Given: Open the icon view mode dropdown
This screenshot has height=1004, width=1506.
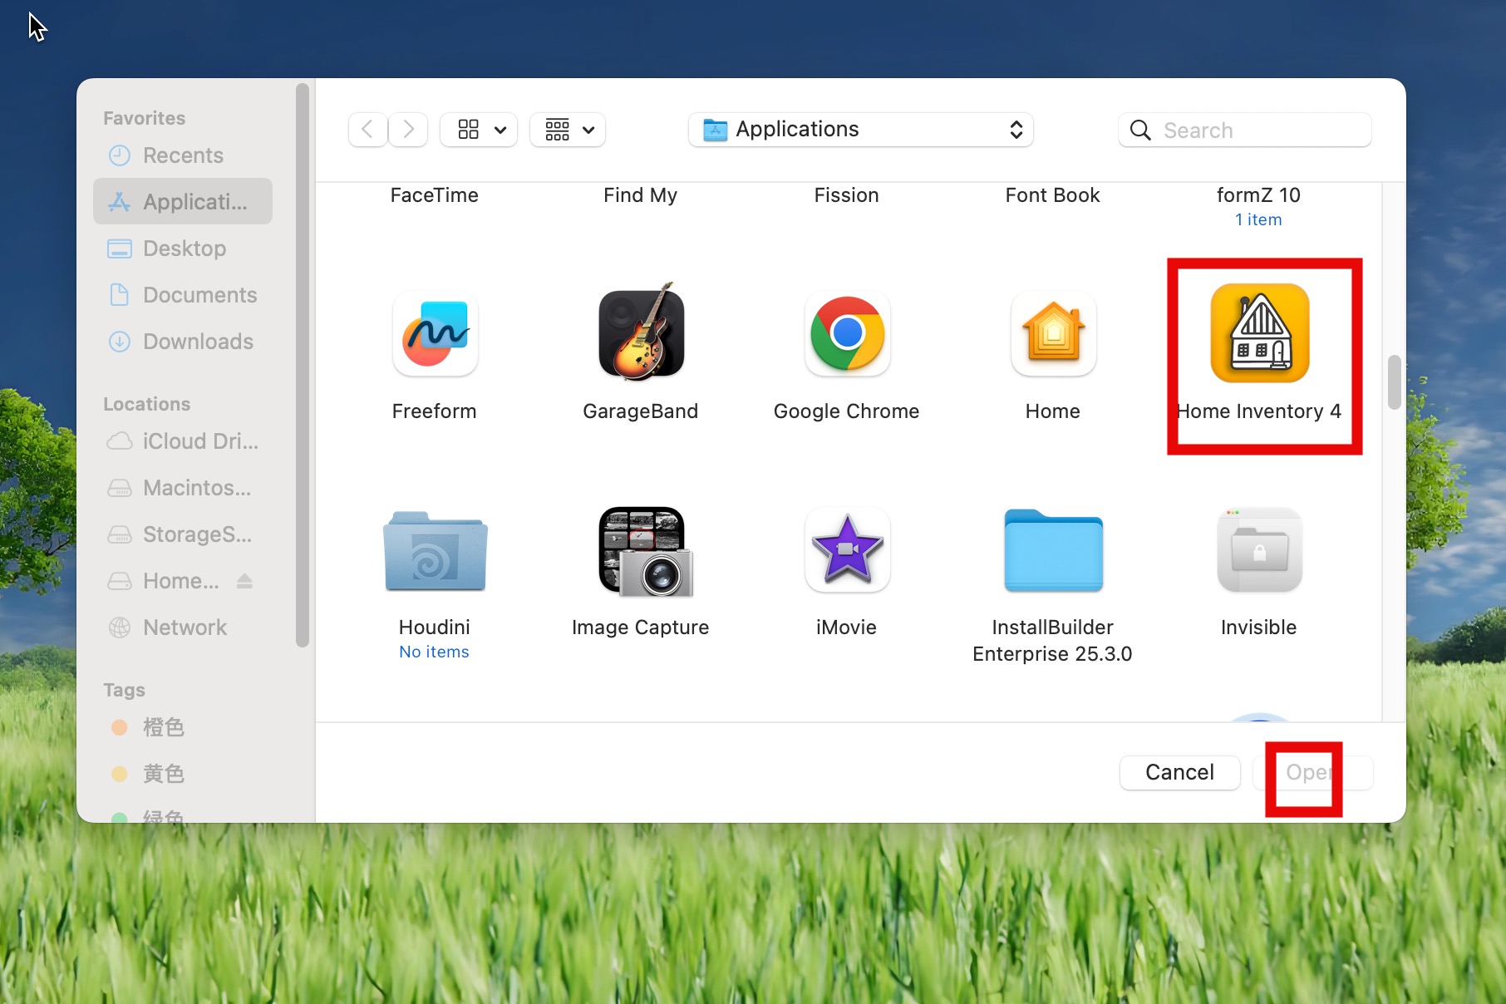Looking at the screenshot, I should pos(479,130).
